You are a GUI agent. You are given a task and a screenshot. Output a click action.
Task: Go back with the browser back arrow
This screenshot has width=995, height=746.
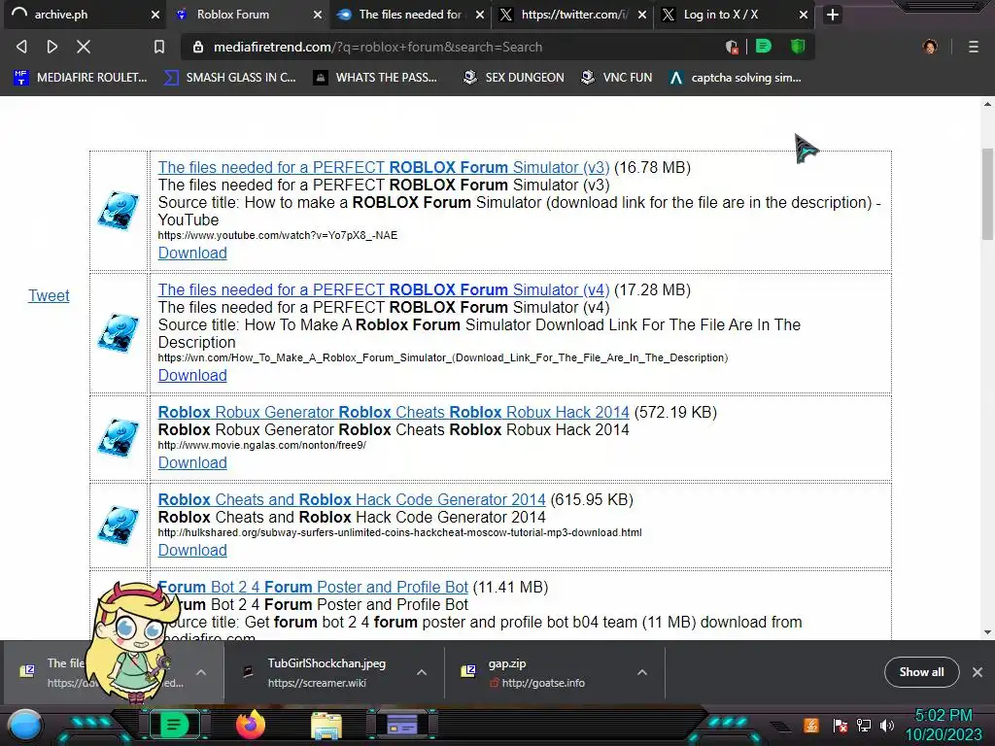click(21, 47)
